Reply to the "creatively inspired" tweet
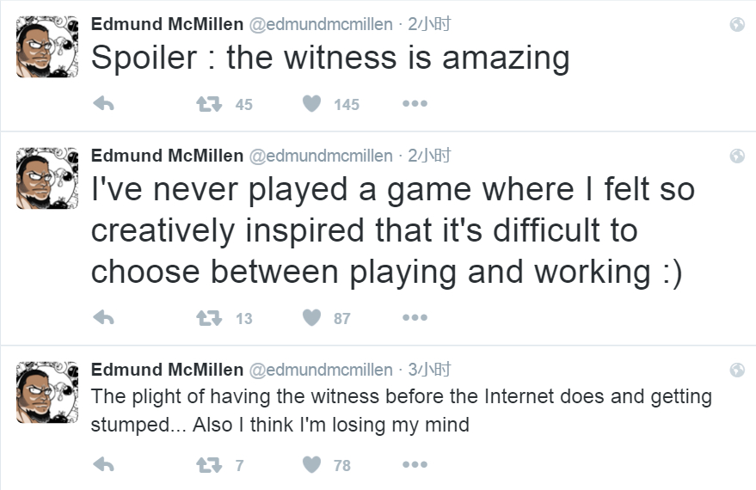This screenshot has width=756, height=490. tap(103, 318)
